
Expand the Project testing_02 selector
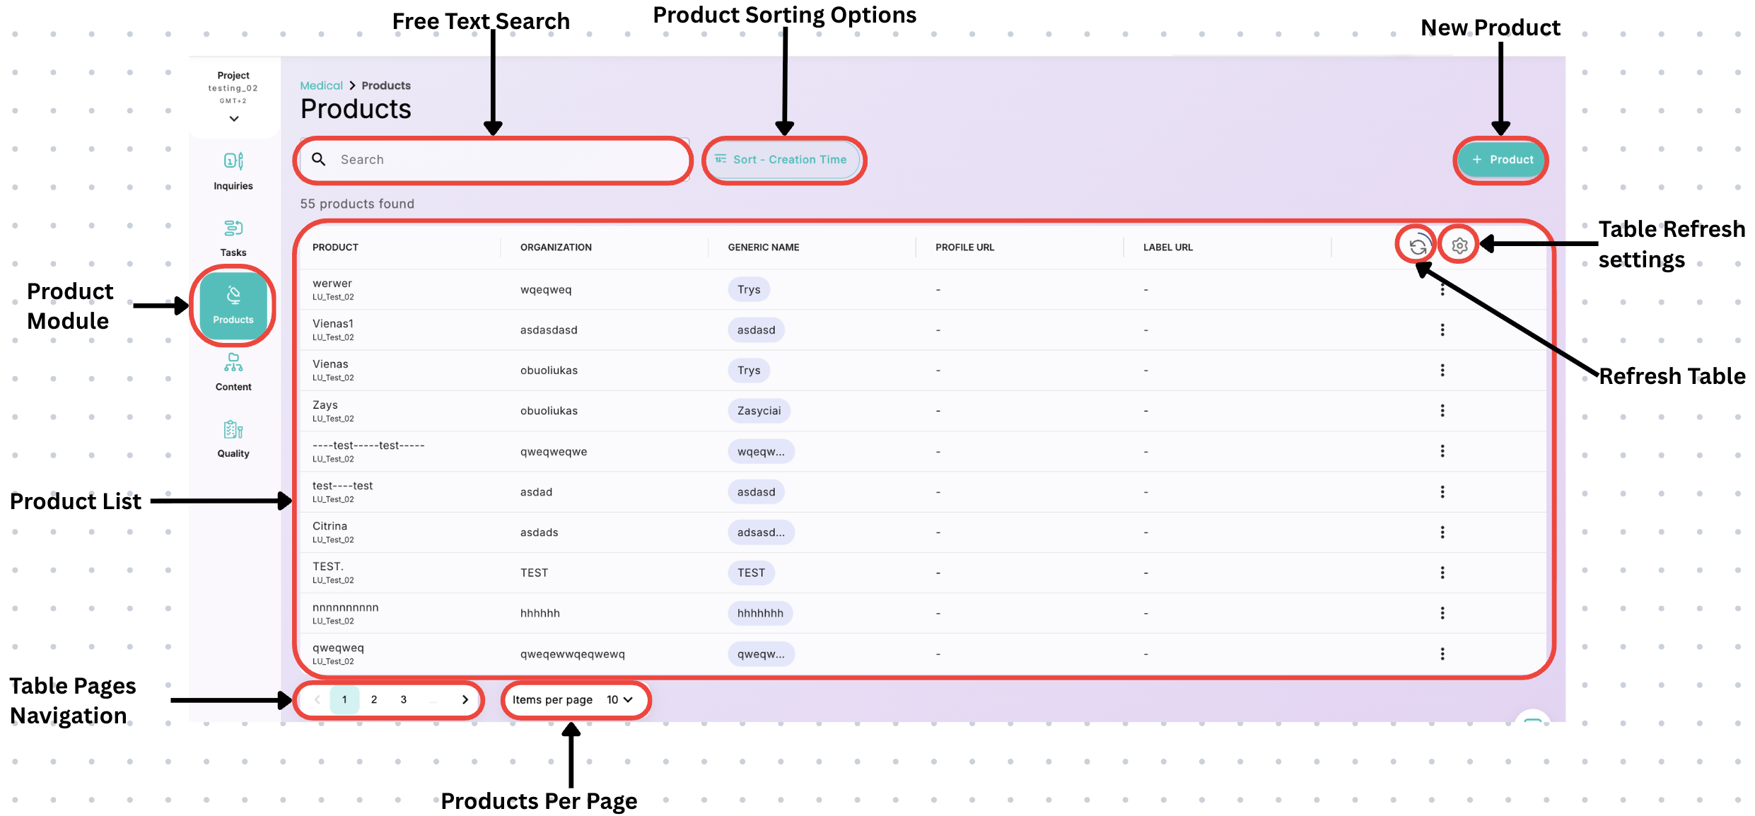click(x=233, y=119)
